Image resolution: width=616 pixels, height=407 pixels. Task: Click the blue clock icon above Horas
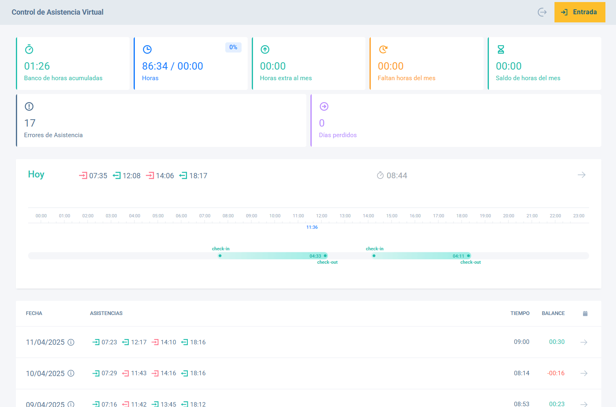[x=147, y=50]
